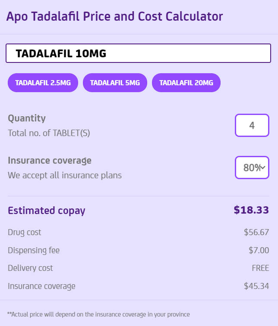Select the $18.33 copay amount

(x=251, y=210)
